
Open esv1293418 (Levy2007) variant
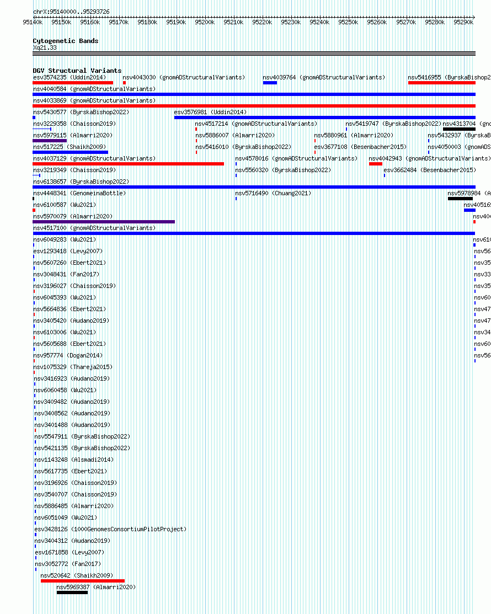coord(68,251)
